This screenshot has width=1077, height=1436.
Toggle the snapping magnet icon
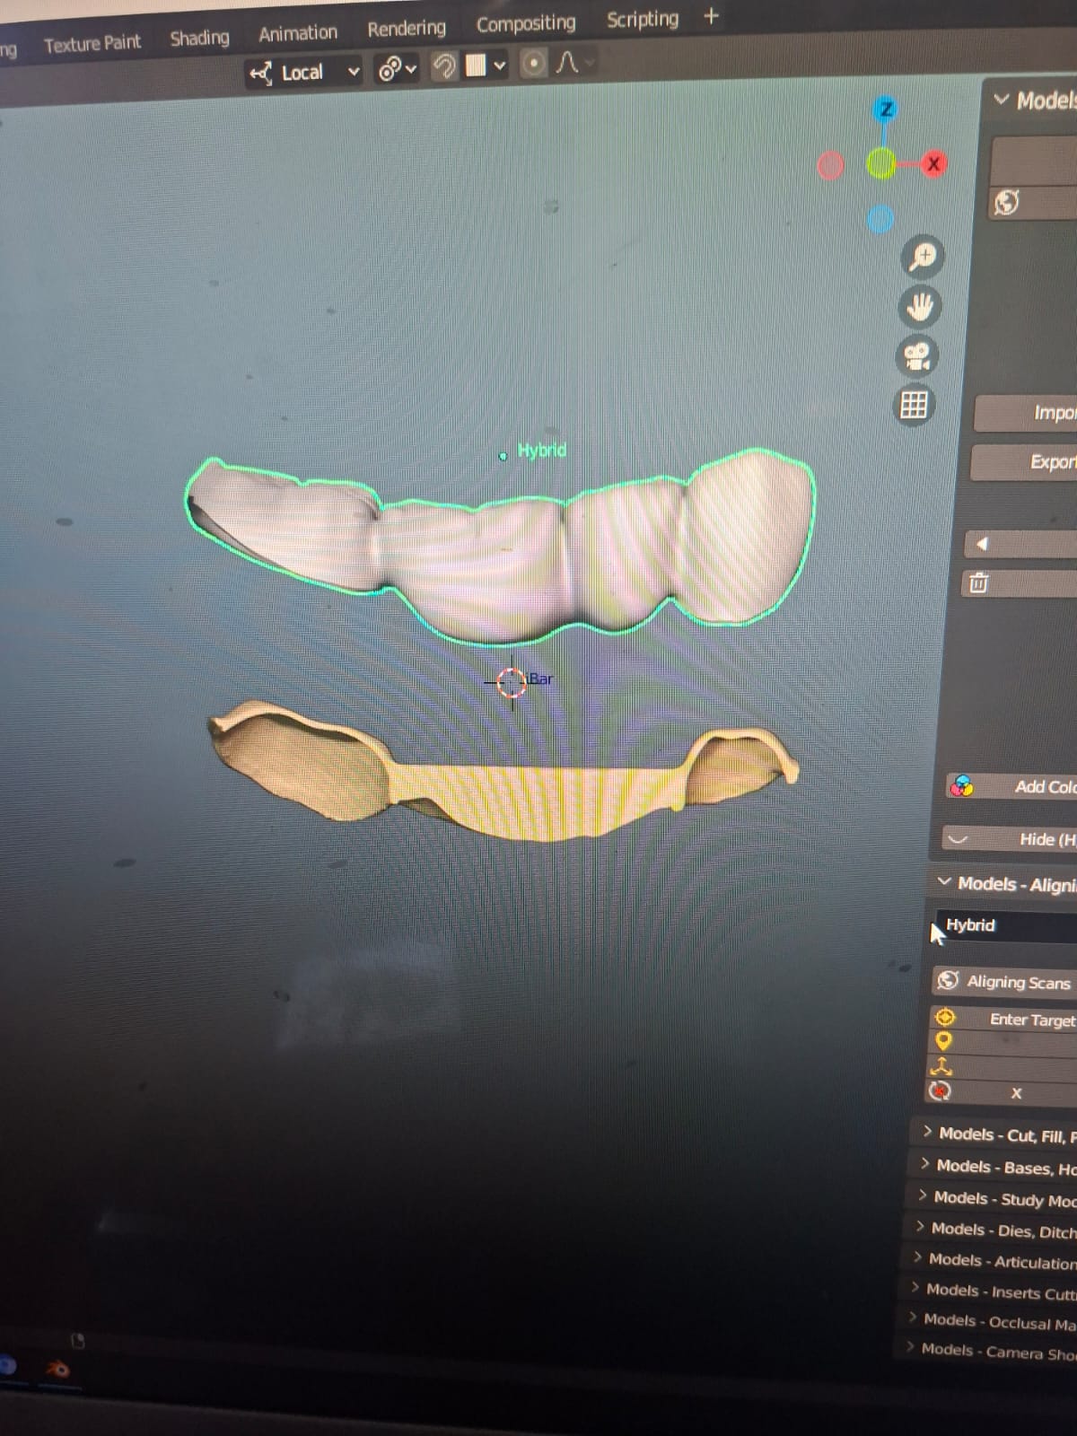[x=443, y=66]
